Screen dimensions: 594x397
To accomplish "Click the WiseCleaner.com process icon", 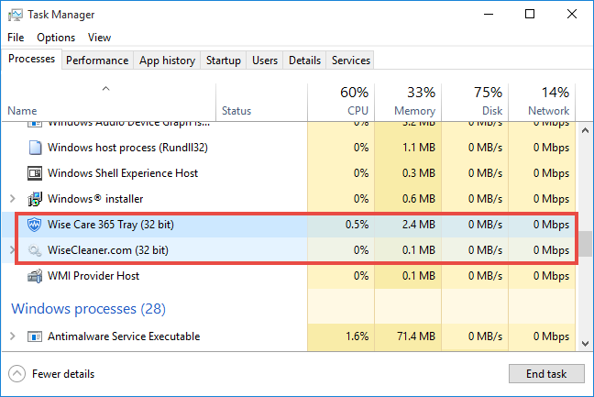I will point(36,250).
